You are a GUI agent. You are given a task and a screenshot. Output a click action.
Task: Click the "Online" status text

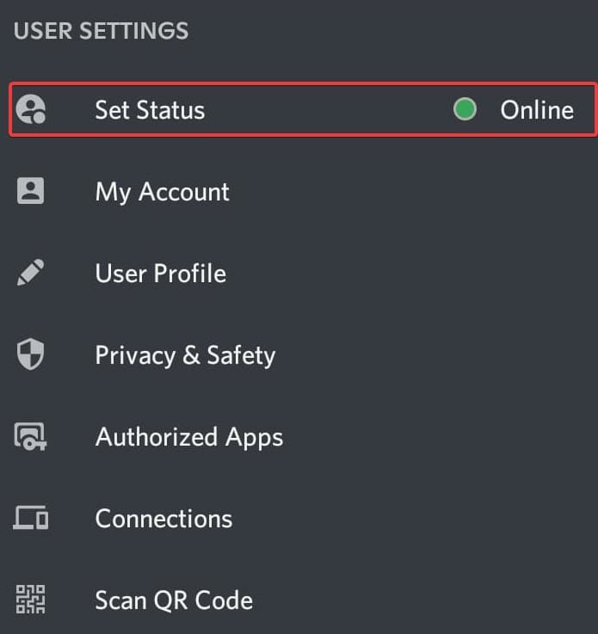click(537, 110)
